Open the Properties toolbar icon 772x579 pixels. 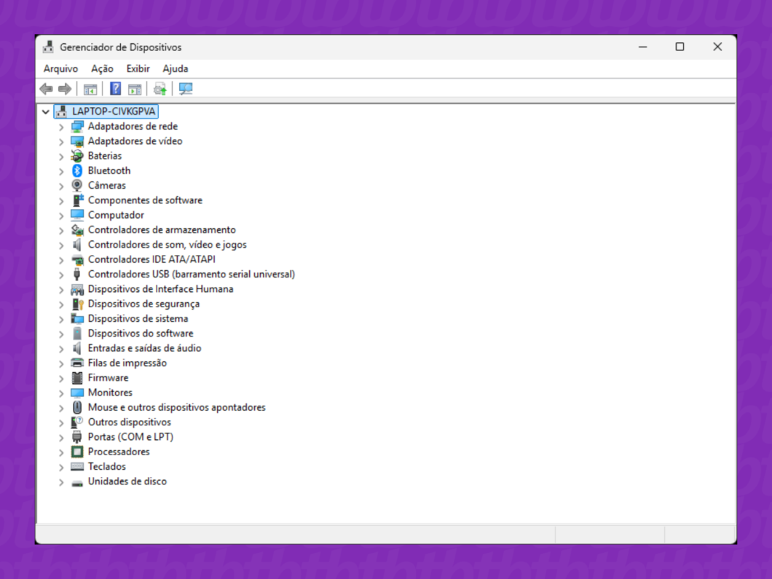135,88
